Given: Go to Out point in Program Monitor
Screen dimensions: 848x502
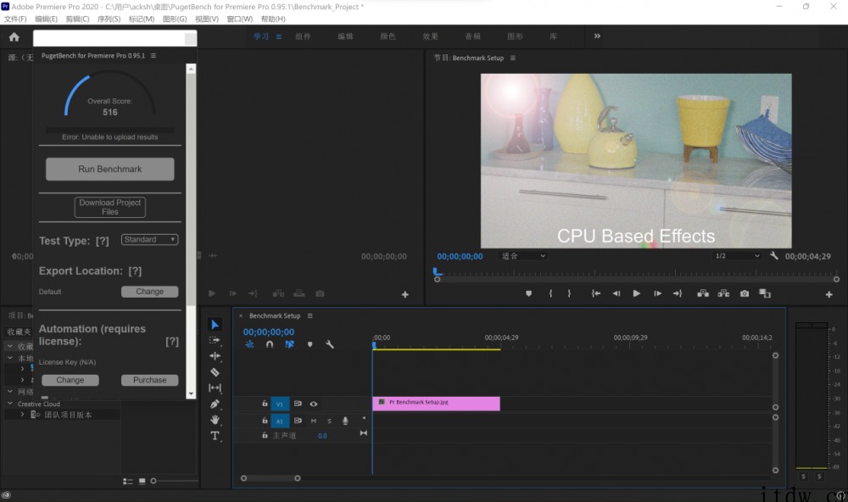Looking at the screenshot, I should pos(678,293).
